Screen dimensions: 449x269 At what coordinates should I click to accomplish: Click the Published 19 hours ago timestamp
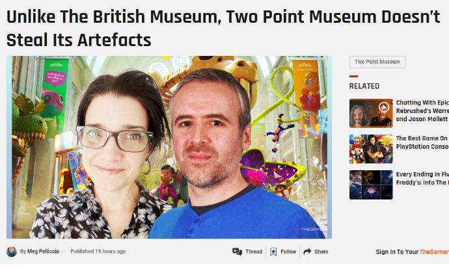[98, 251]
